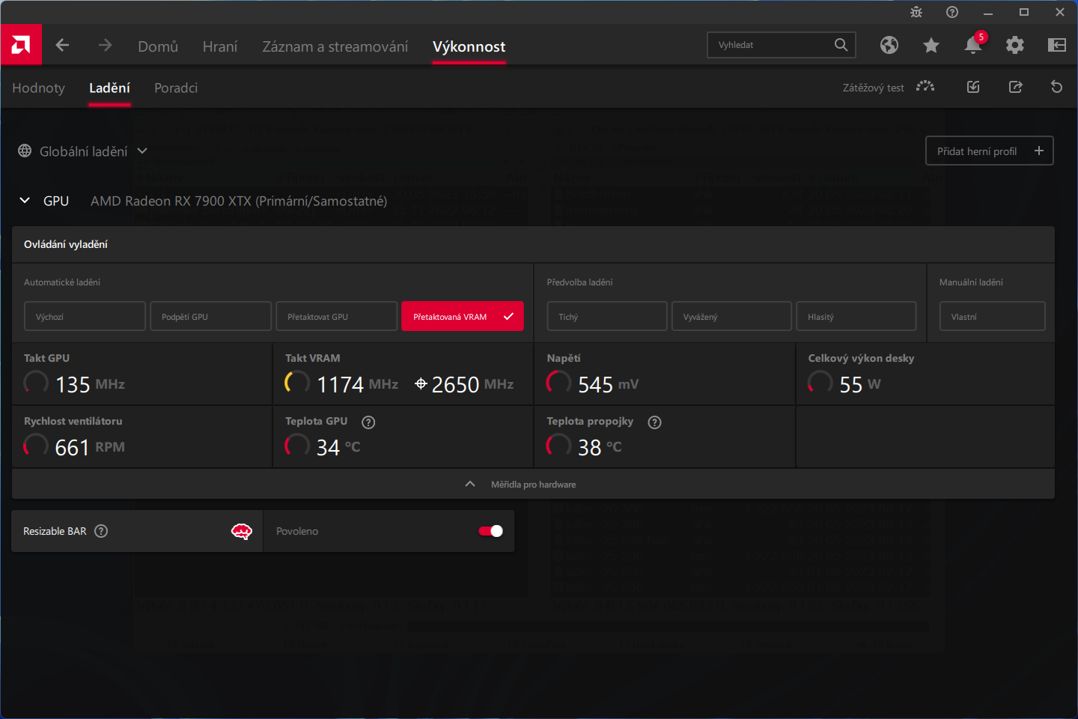Screen dimensions: 1078x719
Task: Click the Zátěžový test label
Action: click(x=873, y=88)
